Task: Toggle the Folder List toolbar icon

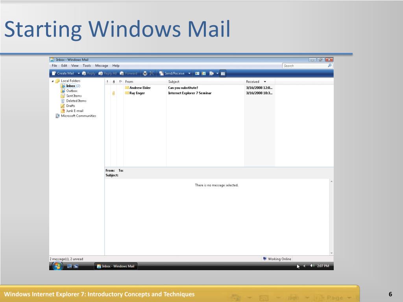Action: coord(223,74)
